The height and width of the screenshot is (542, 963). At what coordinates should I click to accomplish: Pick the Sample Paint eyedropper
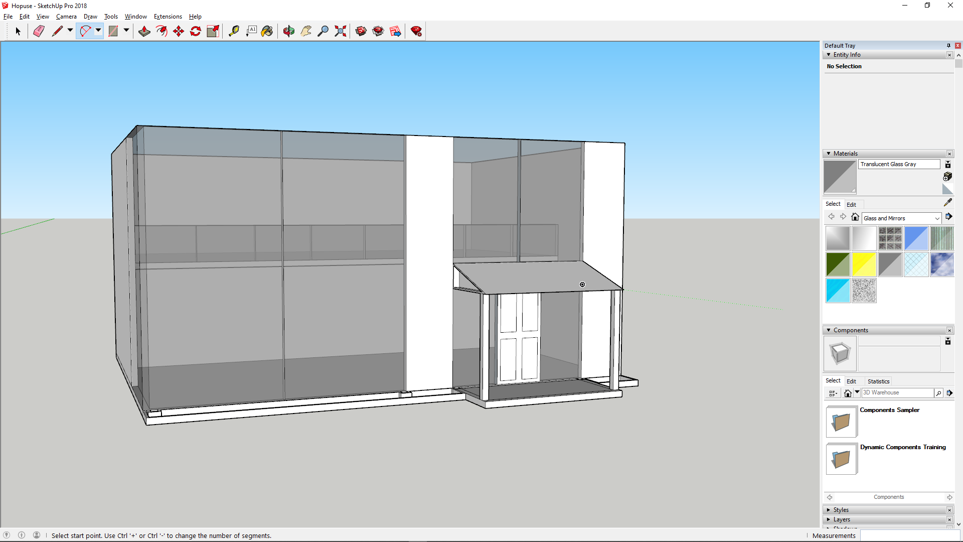point(947,203)
